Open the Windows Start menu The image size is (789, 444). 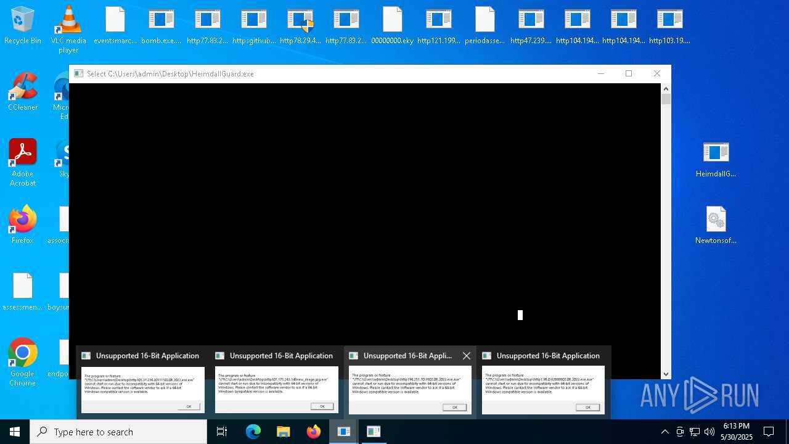click(x=15, y=432)
